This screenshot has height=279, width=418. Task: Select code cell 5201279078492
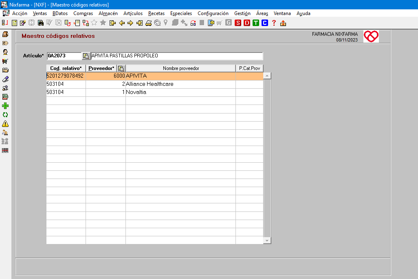66,76
